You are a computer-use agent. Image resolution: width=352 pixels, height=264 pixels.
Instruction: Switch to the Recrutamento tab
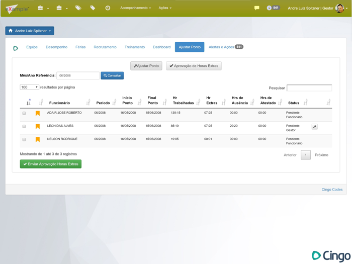click(105, 47)
